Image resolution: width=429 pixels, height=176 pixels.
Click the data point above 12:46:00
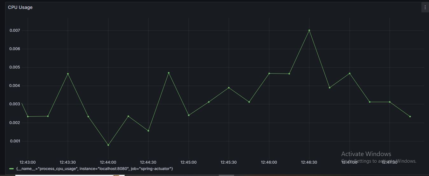coord(269,73)
